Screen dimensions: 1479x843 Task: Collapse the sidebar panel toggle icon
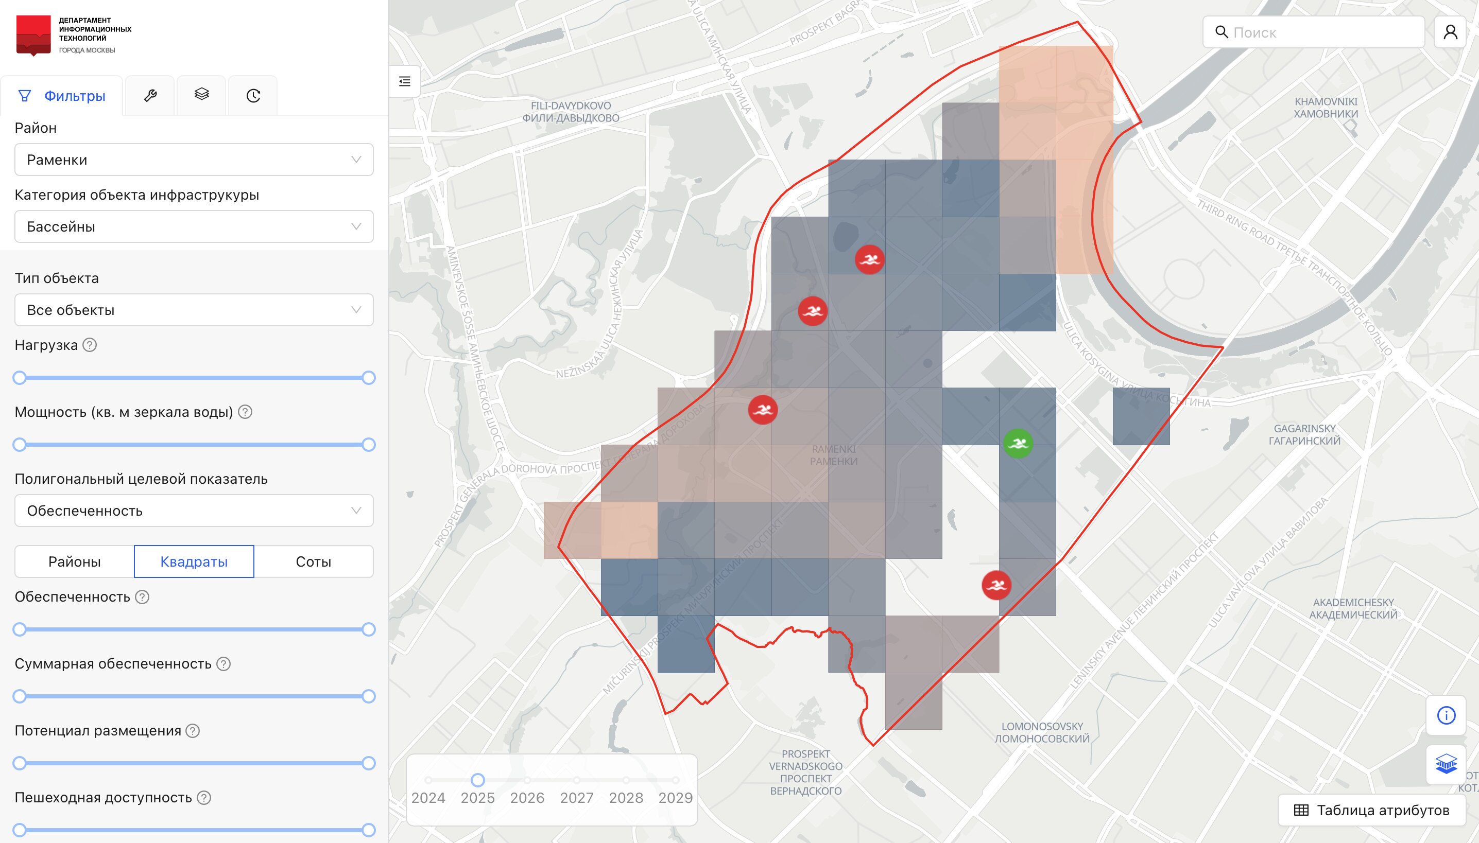[404, 81]
